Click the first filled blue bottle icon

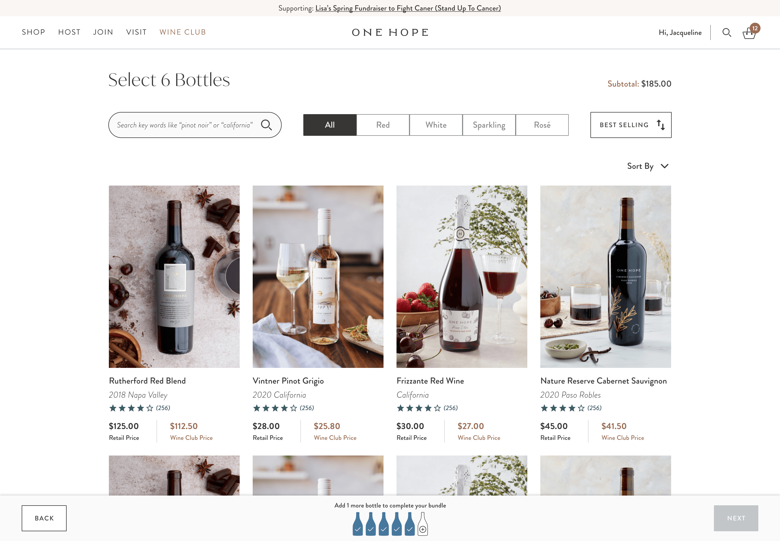358,524
